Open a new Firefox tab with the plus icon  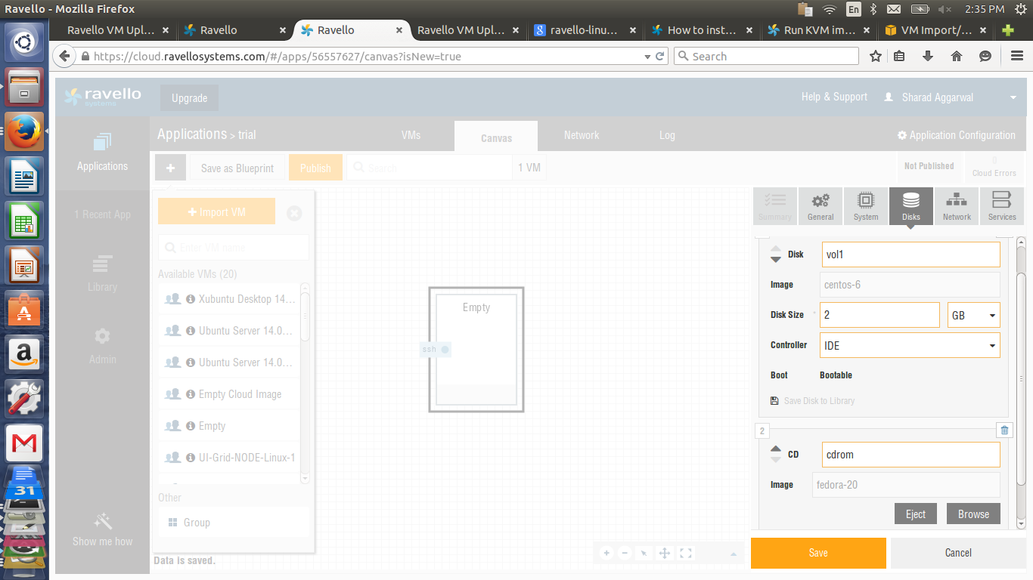(x=1007, y=30)
